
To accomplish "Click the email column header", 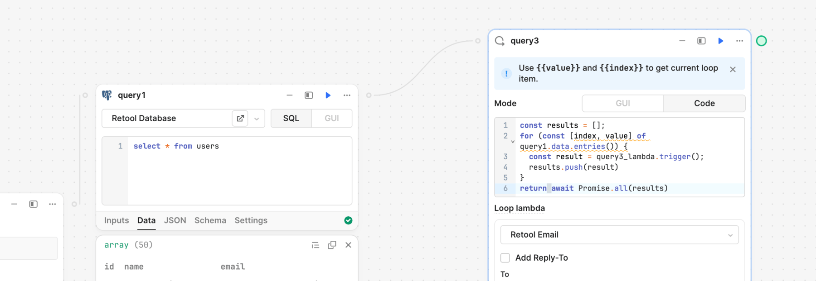I will point(233,267).
